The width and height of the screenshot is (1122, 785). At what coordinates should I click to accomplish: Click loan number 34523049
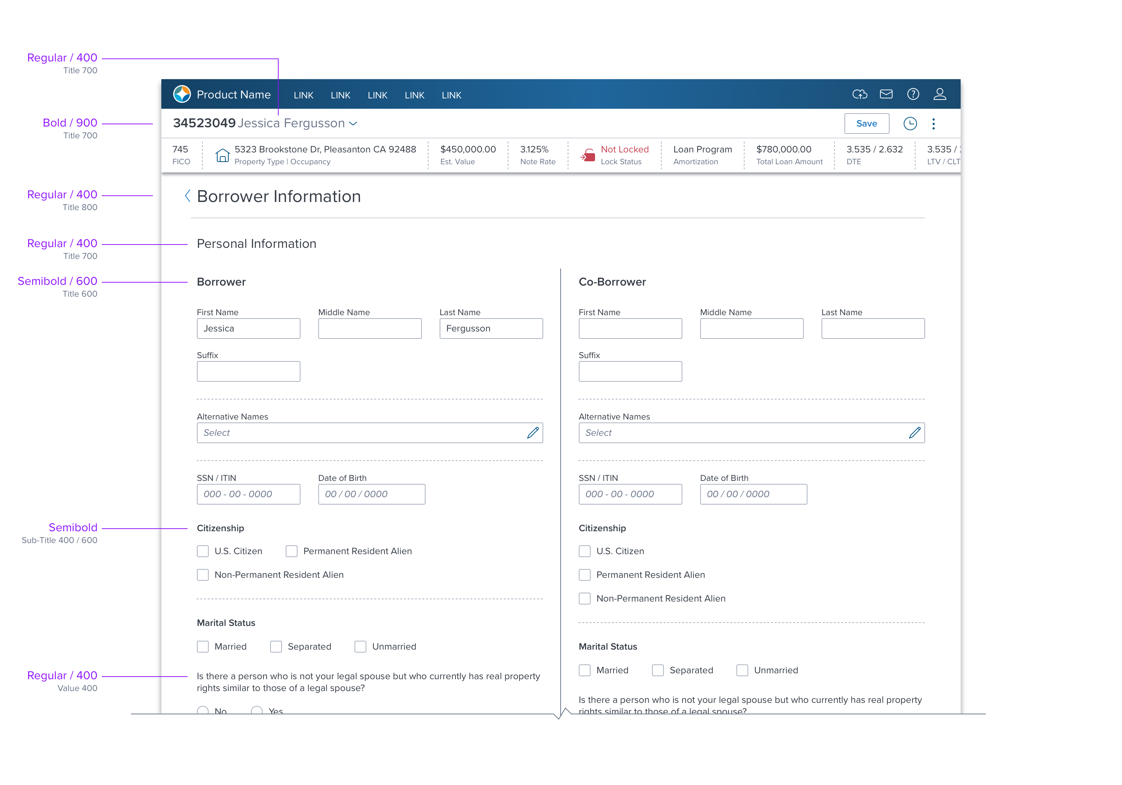204,123
